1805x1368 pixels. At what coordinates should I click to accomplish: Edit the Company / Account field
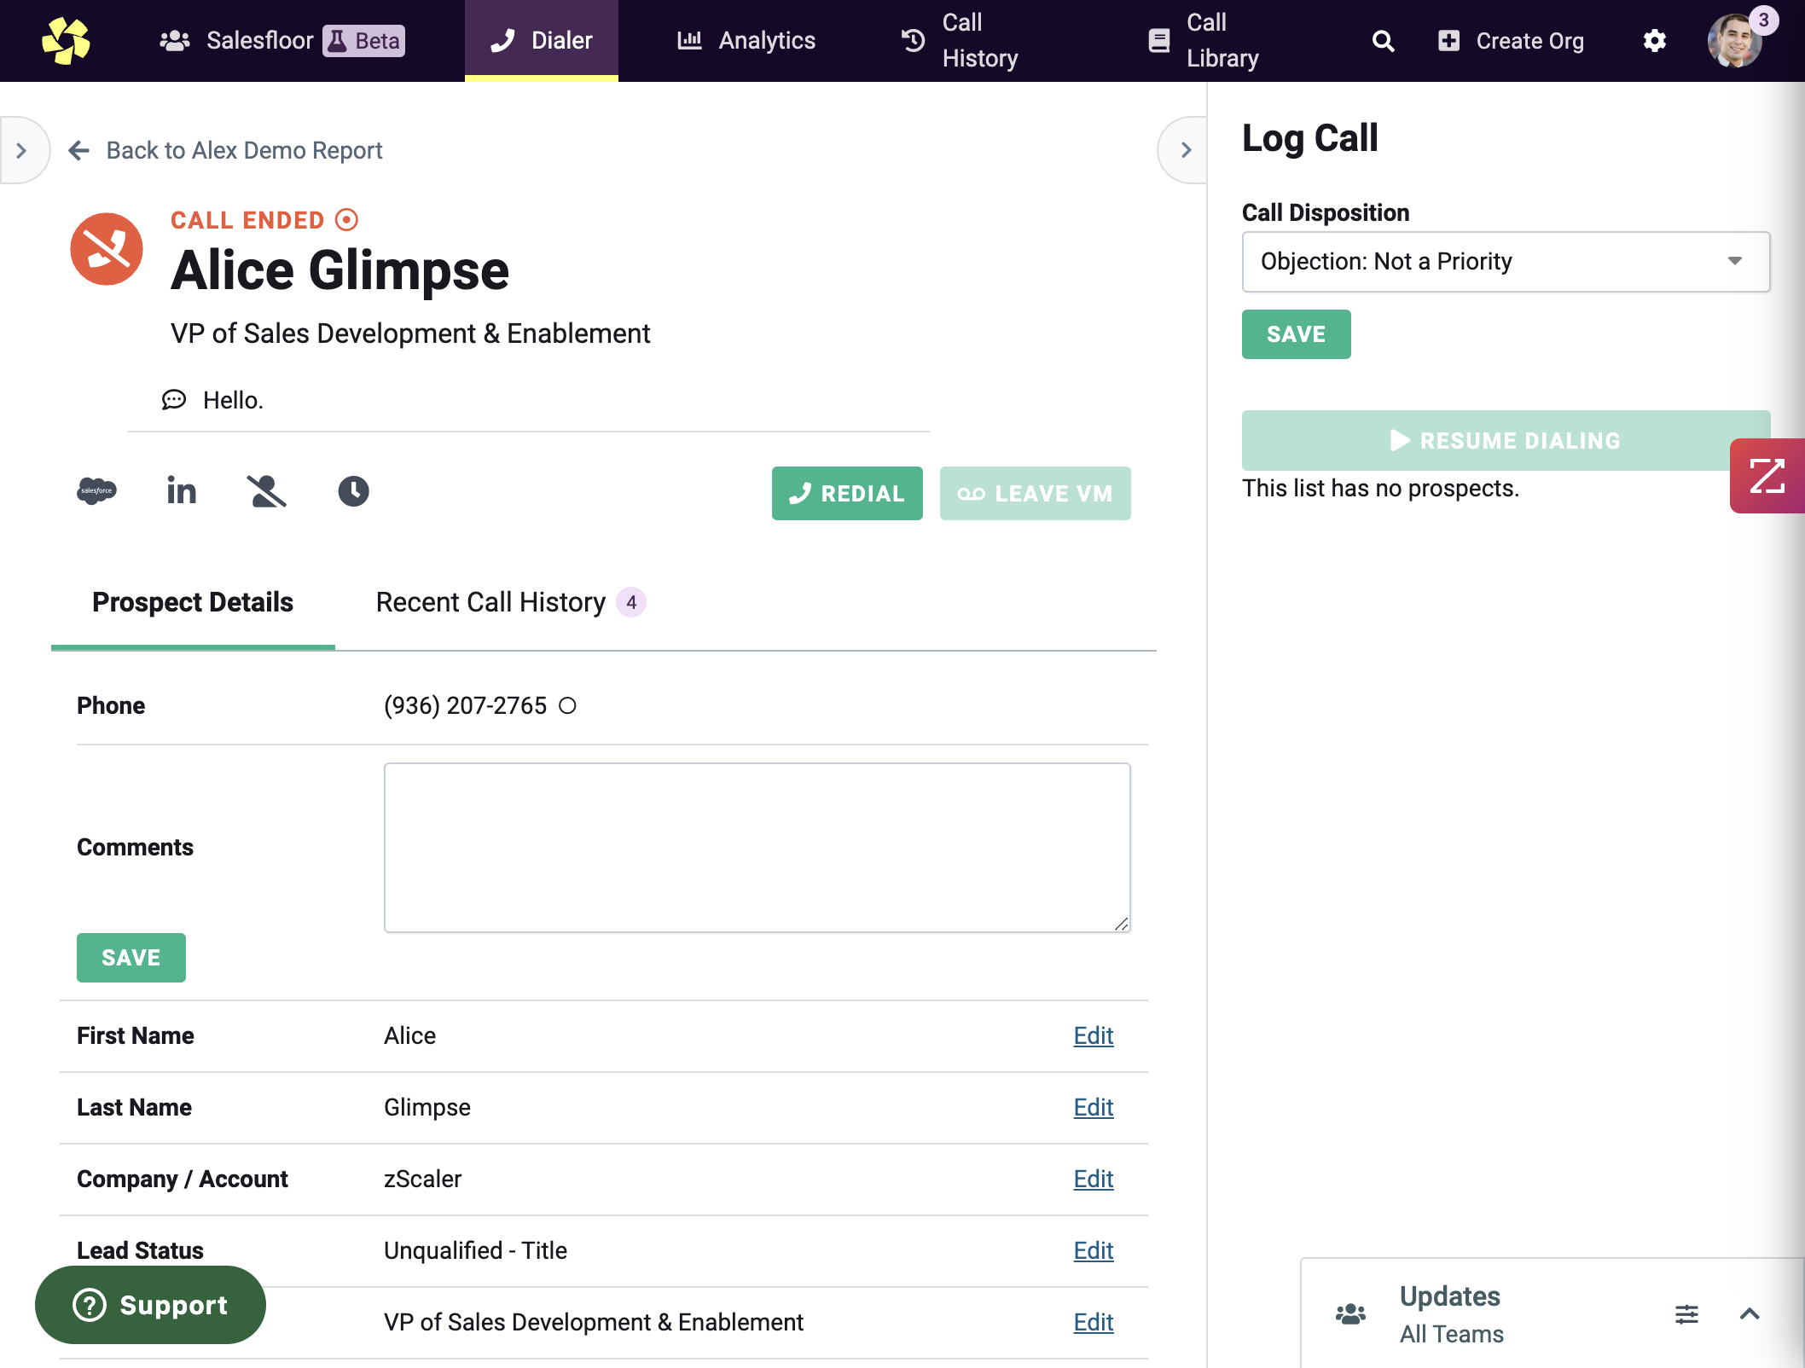(x=1094, y=1179)
